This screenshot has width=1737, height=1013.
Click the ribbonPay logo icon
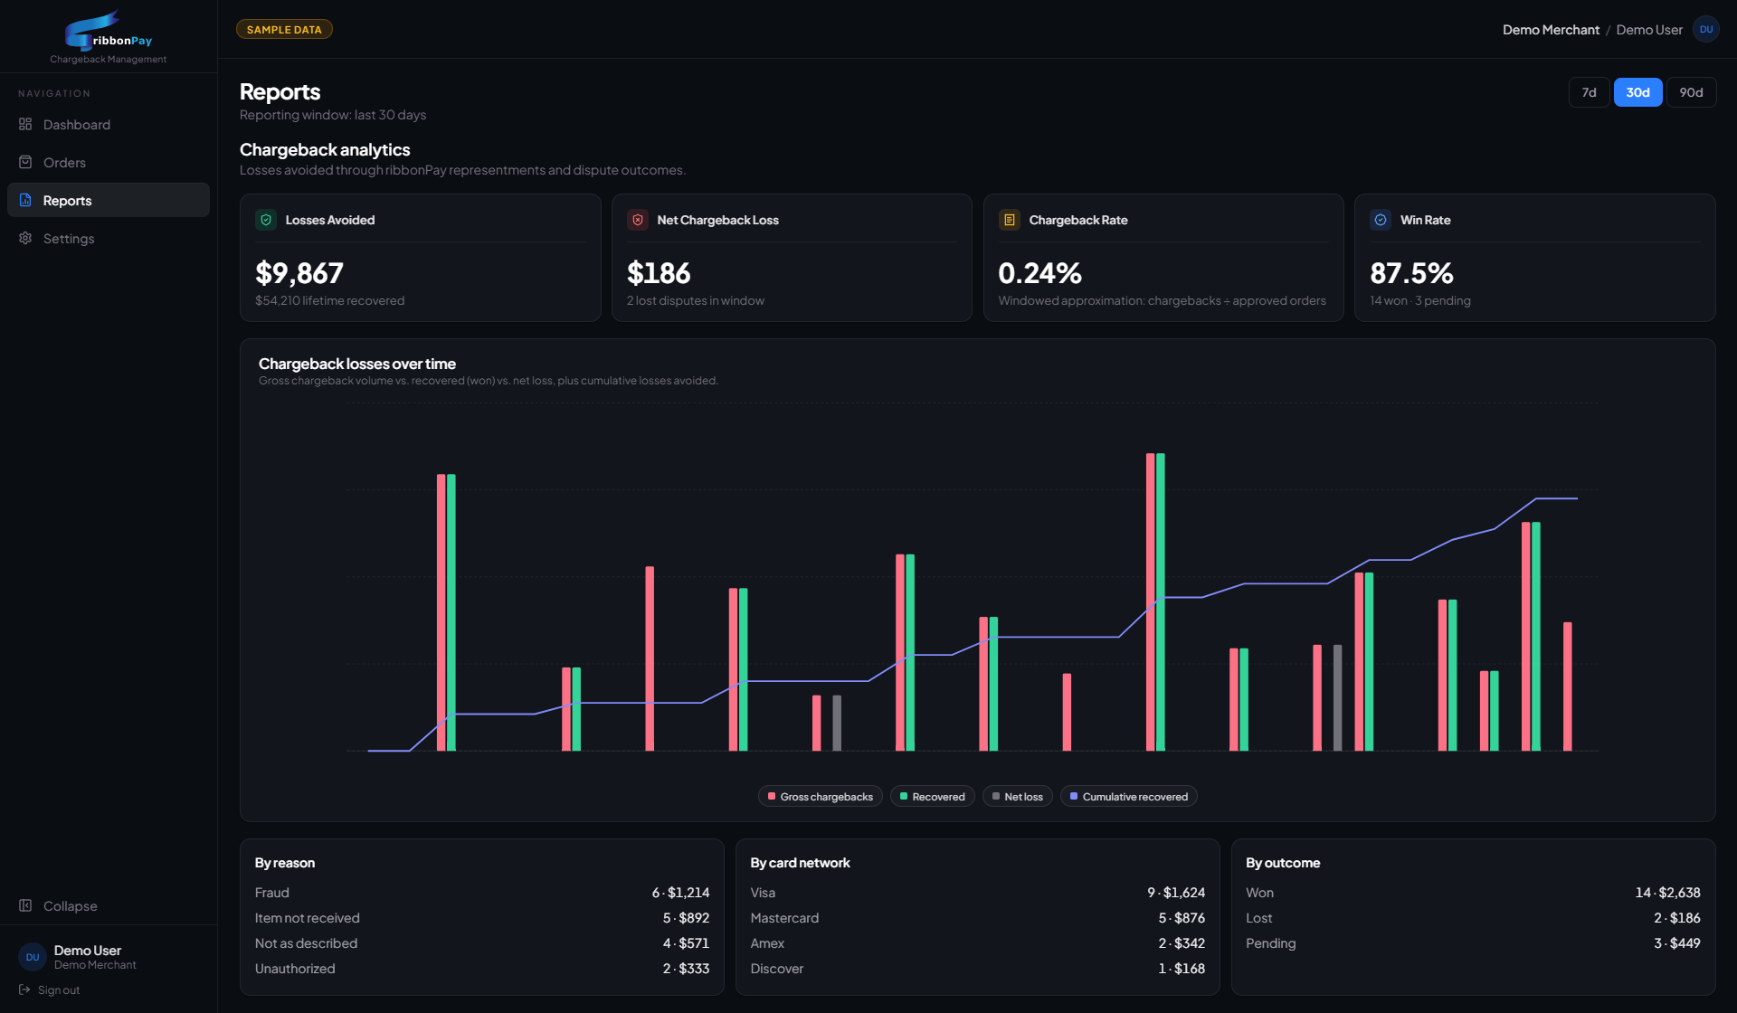pos(91,29)
